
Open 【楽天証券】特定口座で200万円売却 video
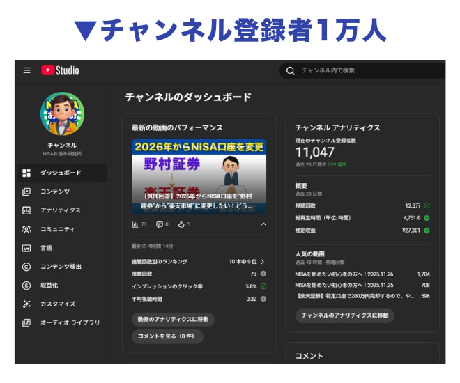click(355, 296)
